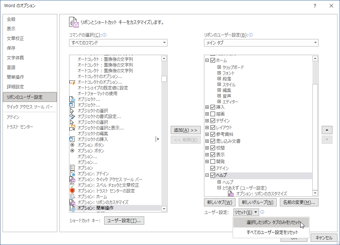Viewport: 340px width, 245px height.
Task: Toggle the アドイン tab checkbox
Action: point(213,168)
